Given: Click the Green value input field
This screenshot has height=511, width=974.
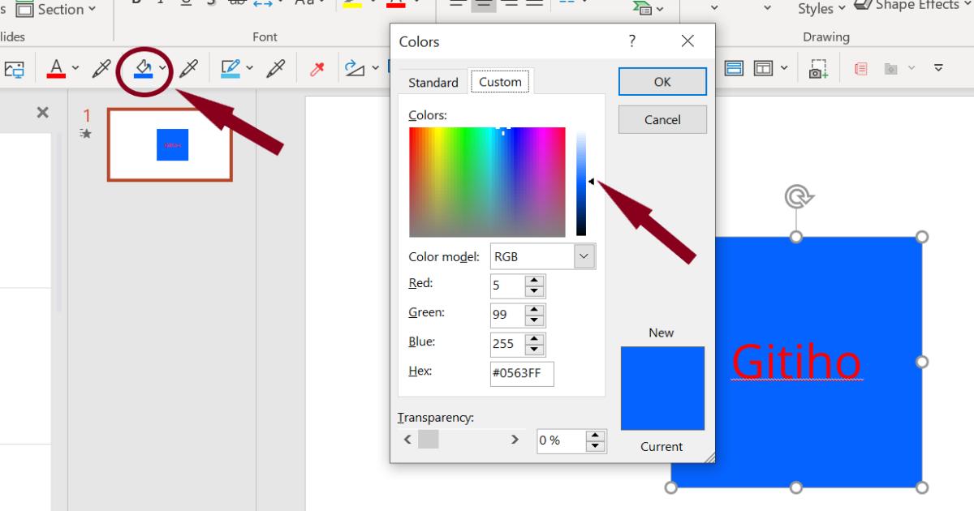Looking at the screenshot, I should coord(507,315).
